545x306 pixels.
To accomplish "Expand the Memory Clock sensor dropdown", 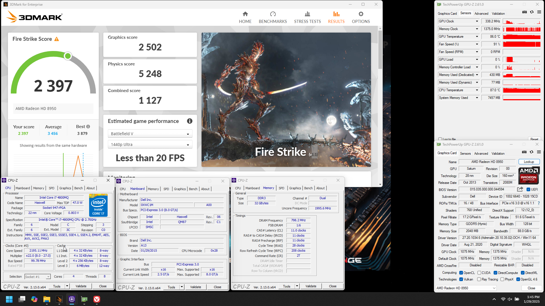I will click(477, 29).
